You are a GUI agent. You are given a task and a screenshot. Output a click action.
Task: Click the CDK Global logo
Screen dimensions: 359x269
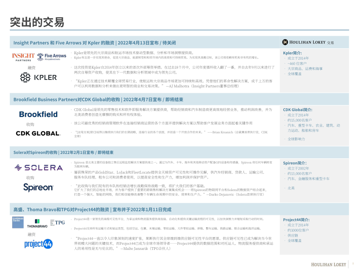pyautogui.click(x=38, y=133)
